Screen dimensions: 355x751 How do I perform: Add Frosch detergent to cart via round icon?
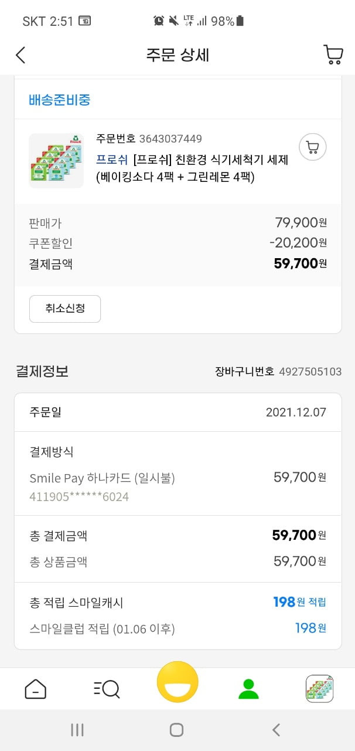tap(312, 147)
